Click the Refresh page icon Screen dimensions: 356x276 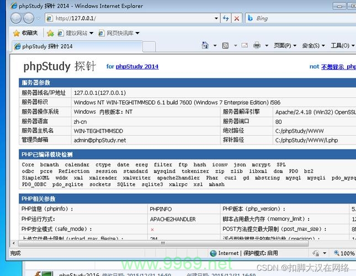[226, 18]
